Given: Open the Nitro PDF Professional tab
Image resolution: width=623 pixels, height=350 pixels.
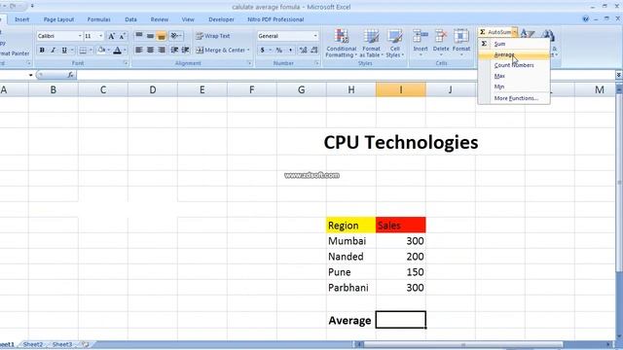Looking at the screenshot, I should click(x=275, y=19).
